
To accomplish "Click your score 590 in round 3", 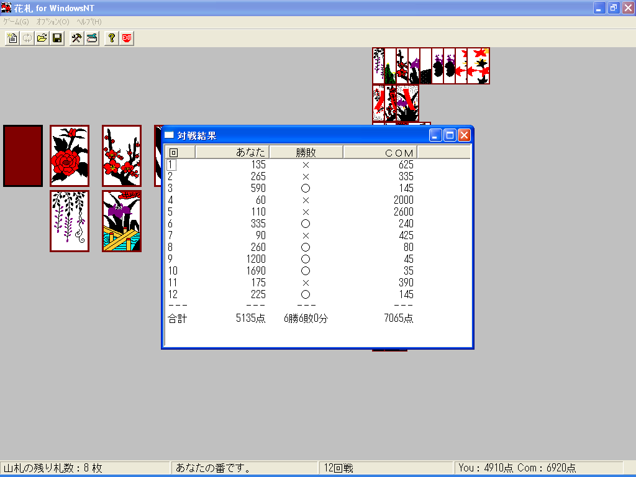I will coord(258,188).
